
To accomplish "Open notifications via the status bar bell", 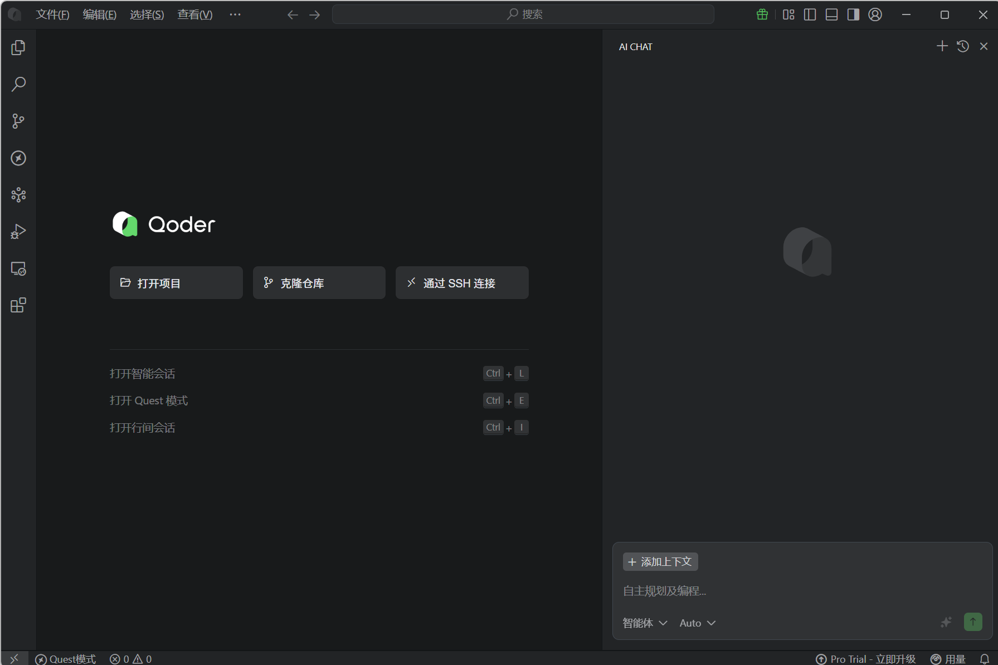I will (x=984, y=658).
